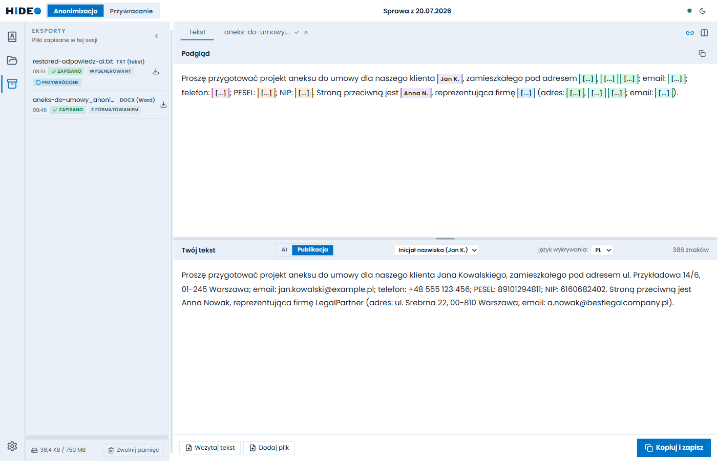Click Kopiuj i zapisz button
This screenshot has height=461, width=717.
[674, 448]
